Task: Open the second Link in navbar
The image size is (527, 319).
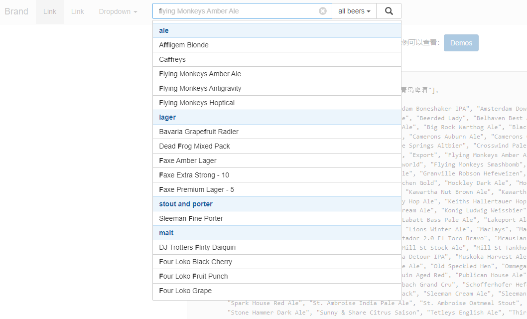Action: [78, 12]
